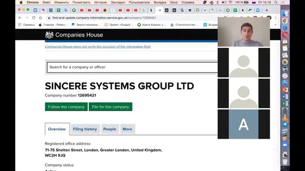Switch to the People tab
The image size is (305, 171).
pos(110,129)
